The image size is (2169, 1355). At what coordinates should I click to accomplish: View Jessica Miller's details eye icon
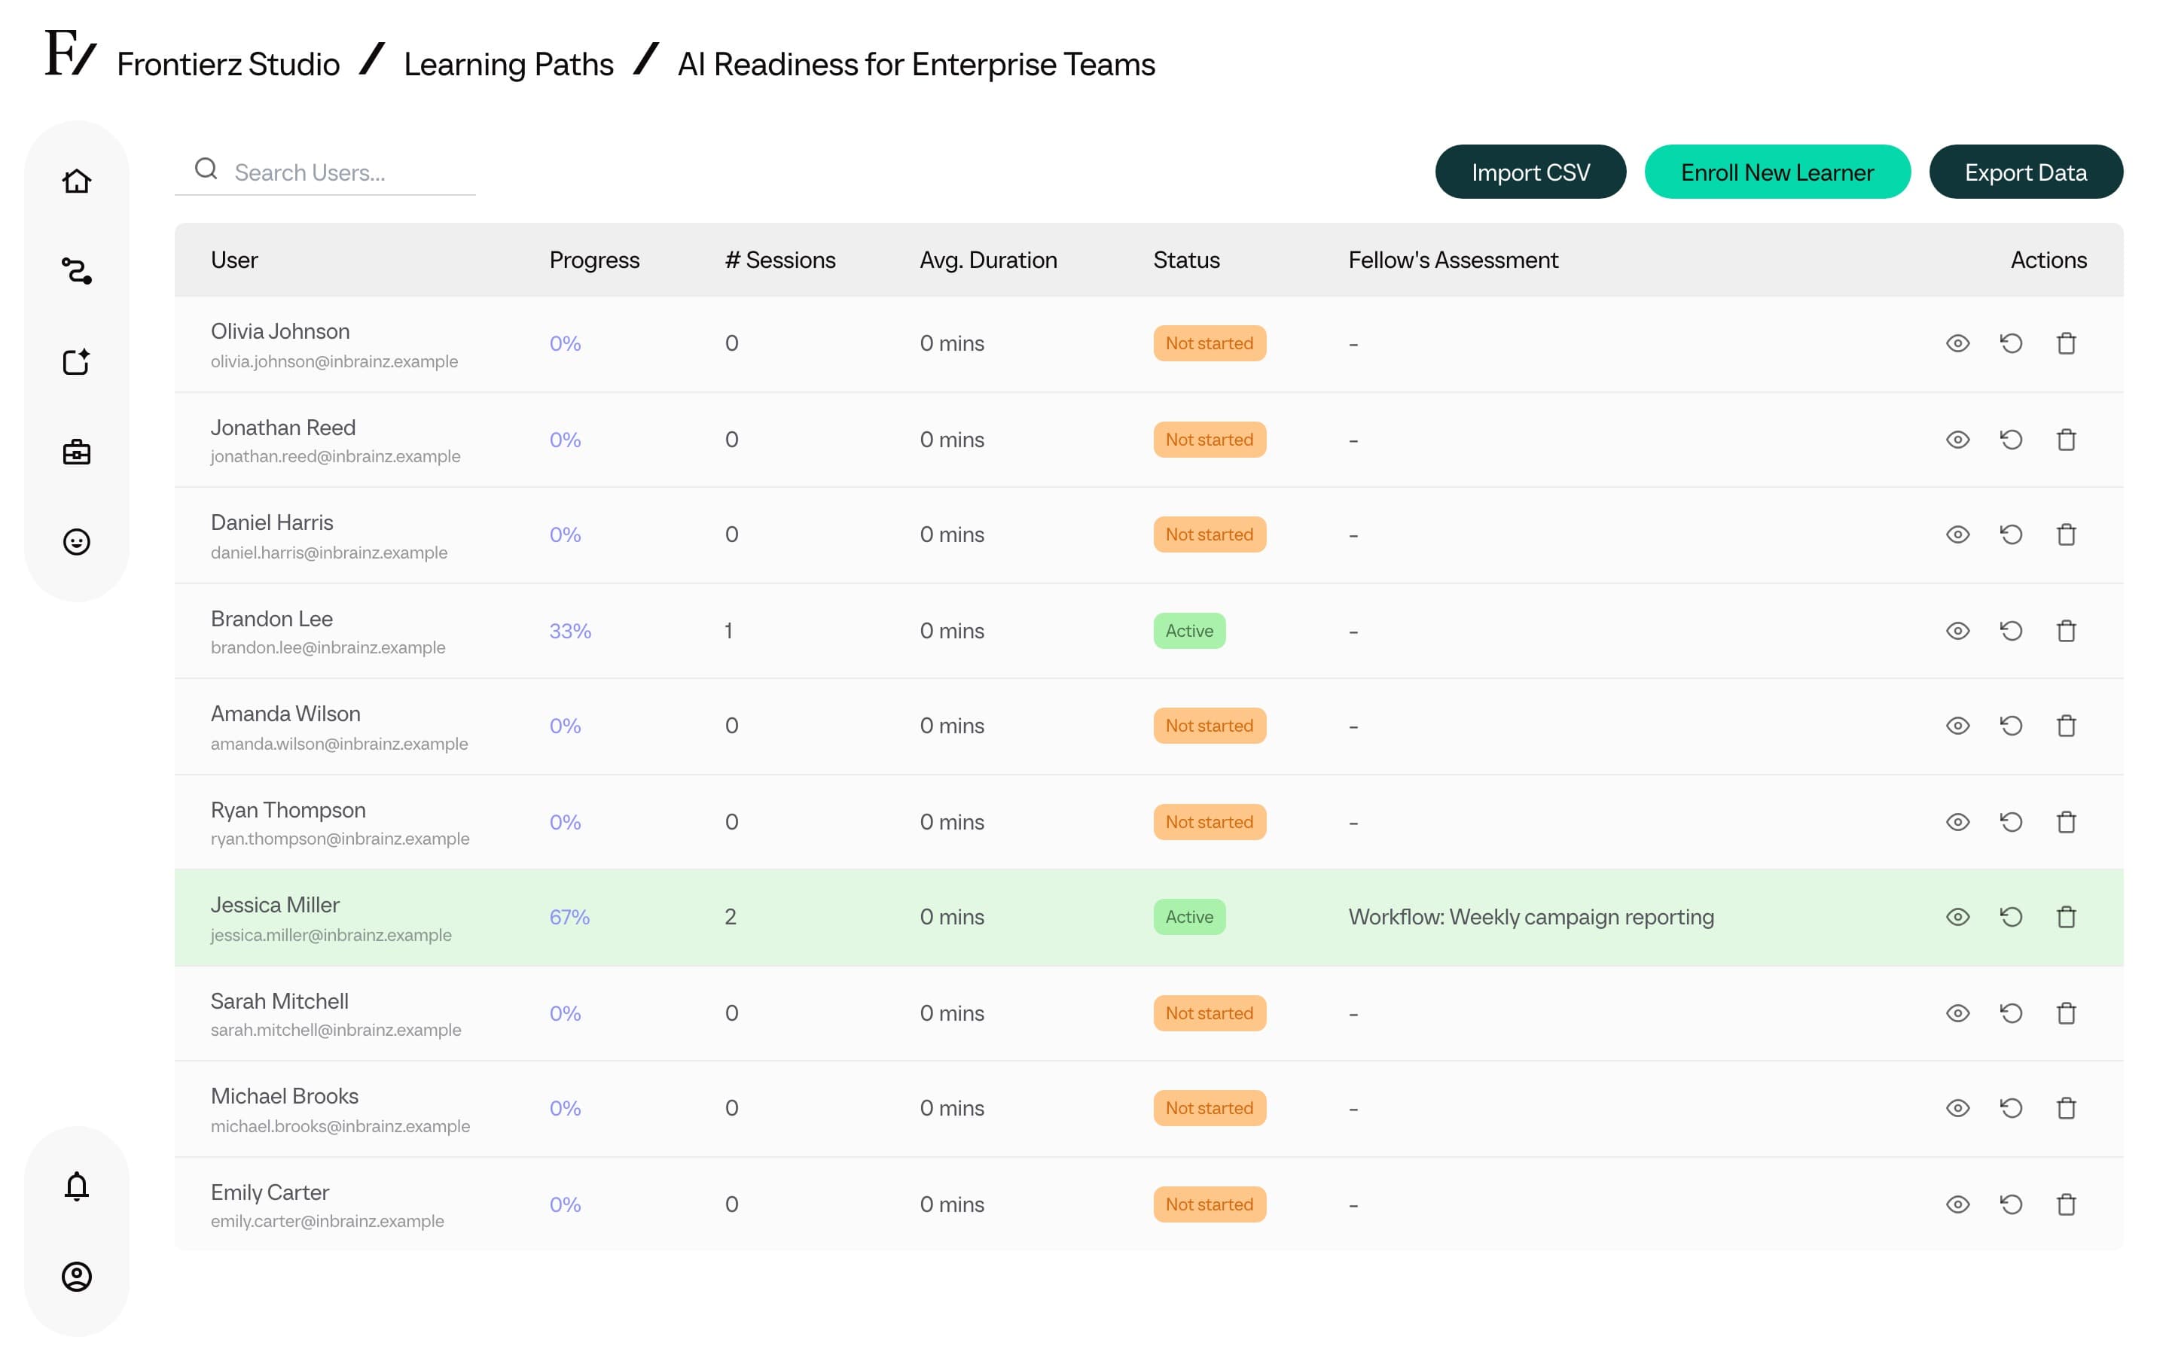click(x=1957, y=917)
